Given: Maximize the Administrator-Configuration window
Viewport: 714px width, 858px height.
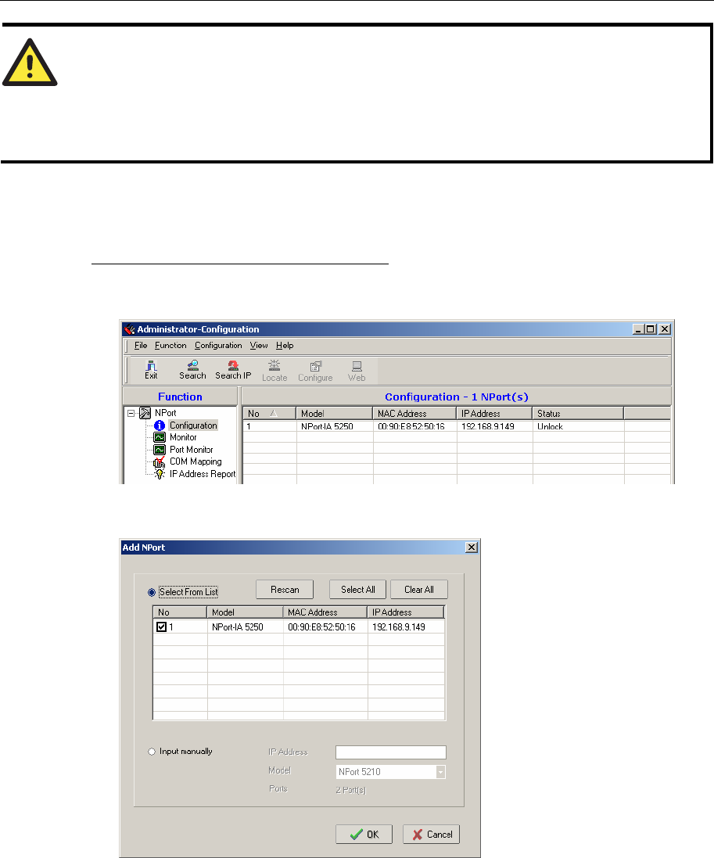Looking at the screenshot, I should [651, 328].
